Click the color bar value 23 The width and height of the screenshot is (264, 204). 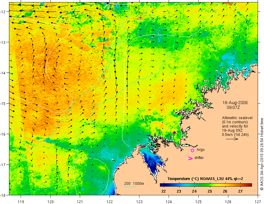(x=179, y=191)
